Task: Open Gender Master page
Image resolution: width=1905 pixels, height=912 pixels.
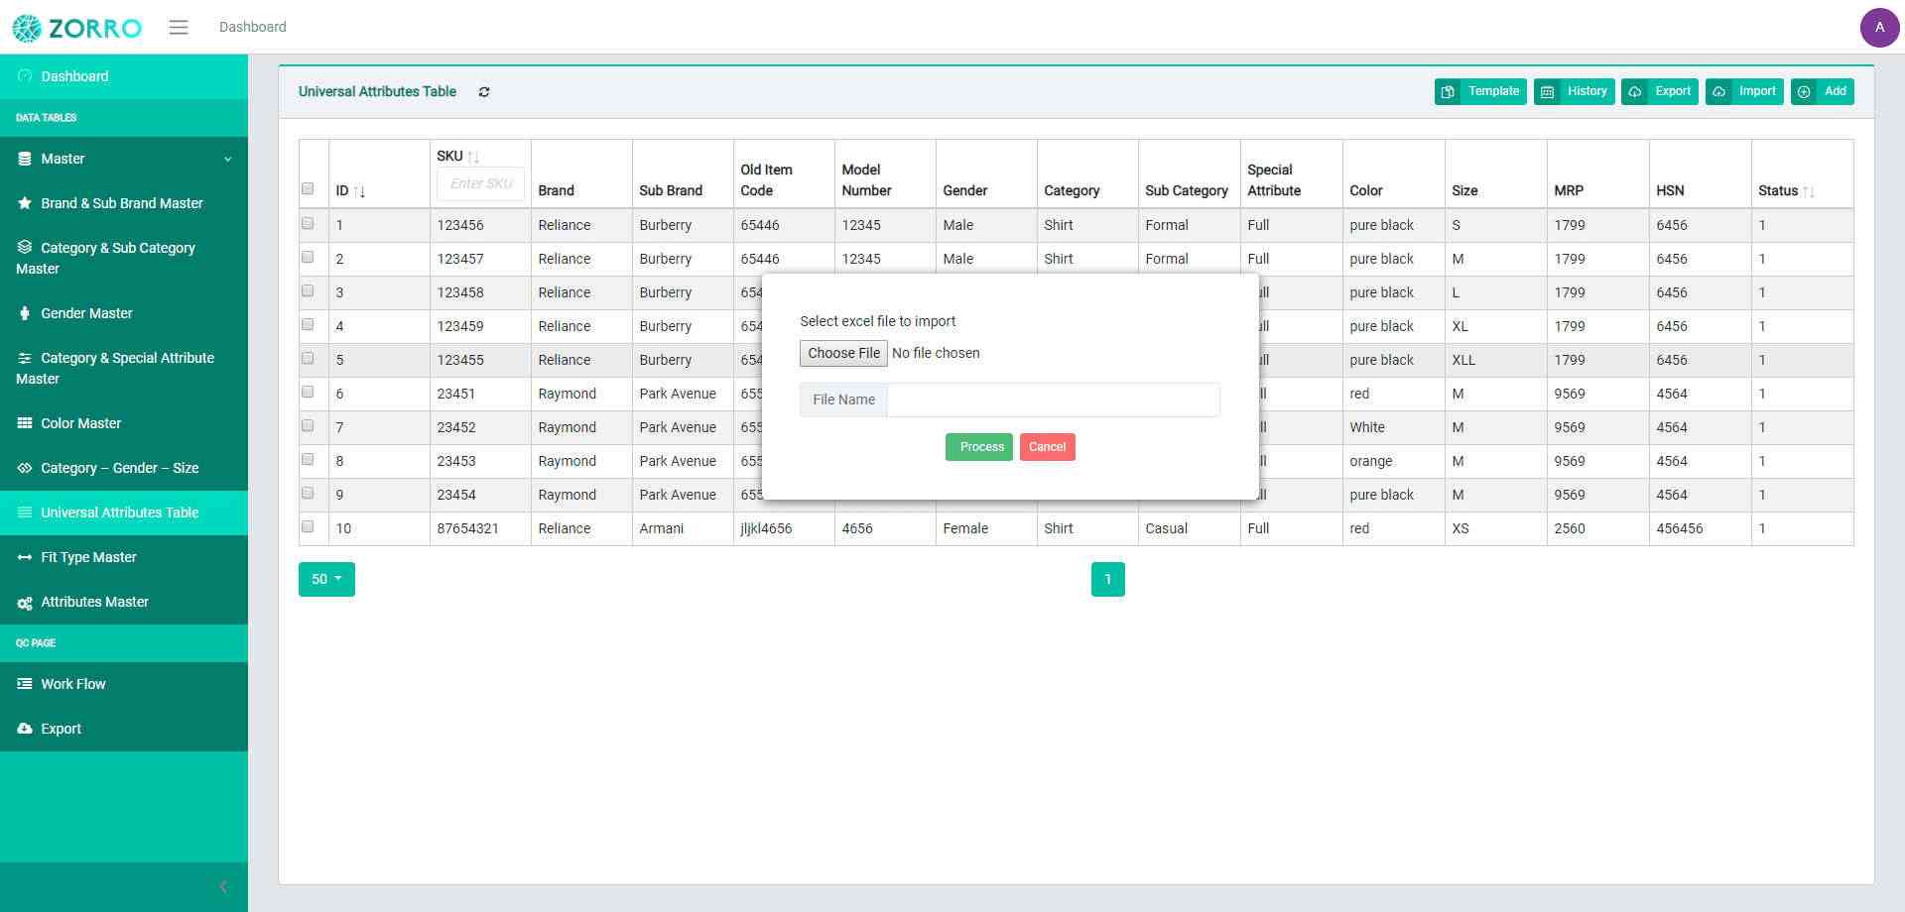Action: (x=124, y=313)
